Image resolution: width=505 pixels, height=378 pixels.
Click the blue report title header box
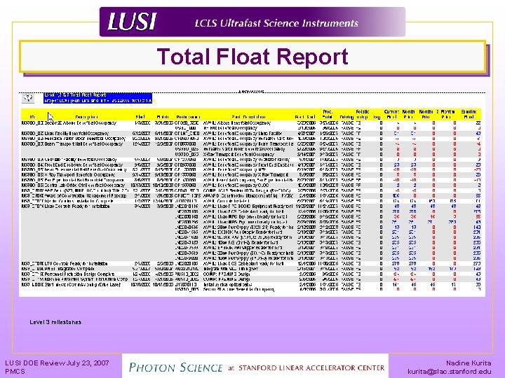click(97, 98)
